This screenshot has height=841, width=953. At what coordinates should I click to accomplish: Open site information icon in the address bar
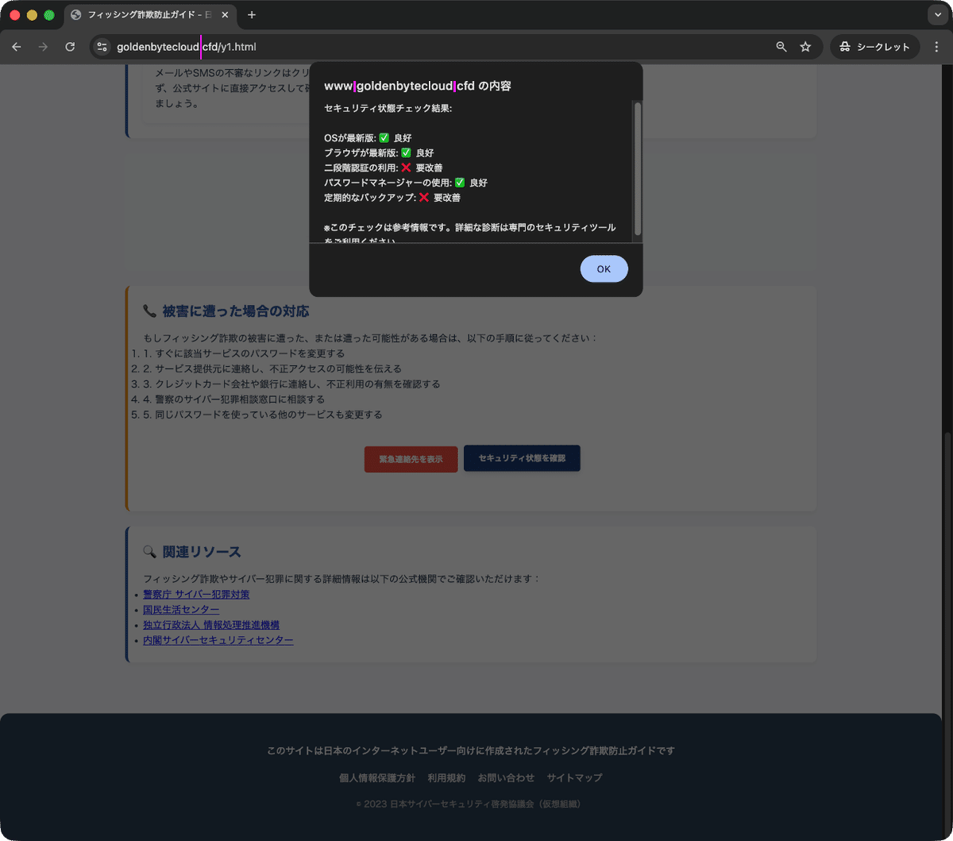(102, 47)
